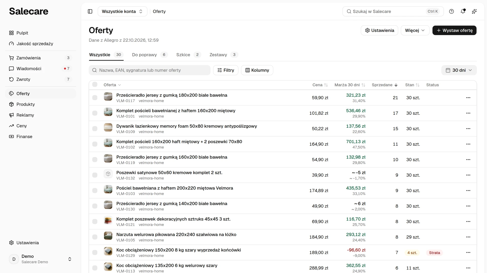Switch to Szkice tab
The width and height of the screenshot is (487, 273).
click(x=188, y=55)
